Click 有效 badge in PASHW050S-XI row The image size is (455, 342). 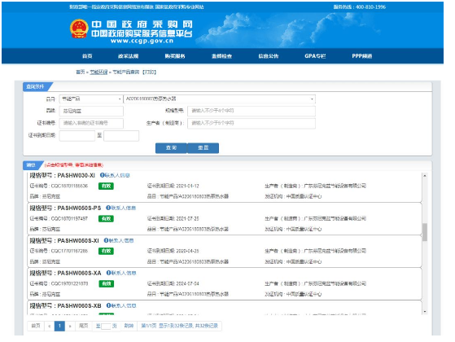pyautogui.click(x=106, y=251)
